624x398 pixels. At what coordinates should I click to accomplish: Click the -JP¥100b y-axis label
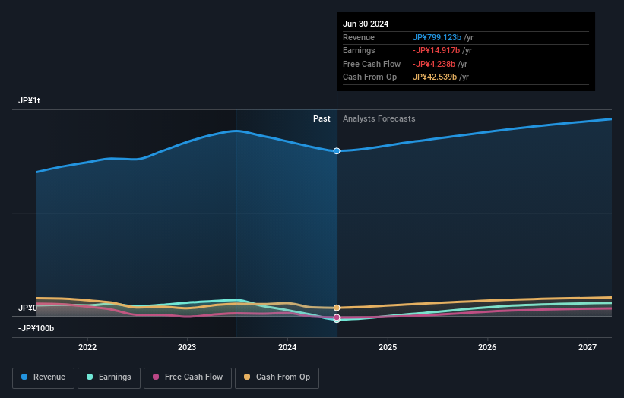[x=36, y=328]
